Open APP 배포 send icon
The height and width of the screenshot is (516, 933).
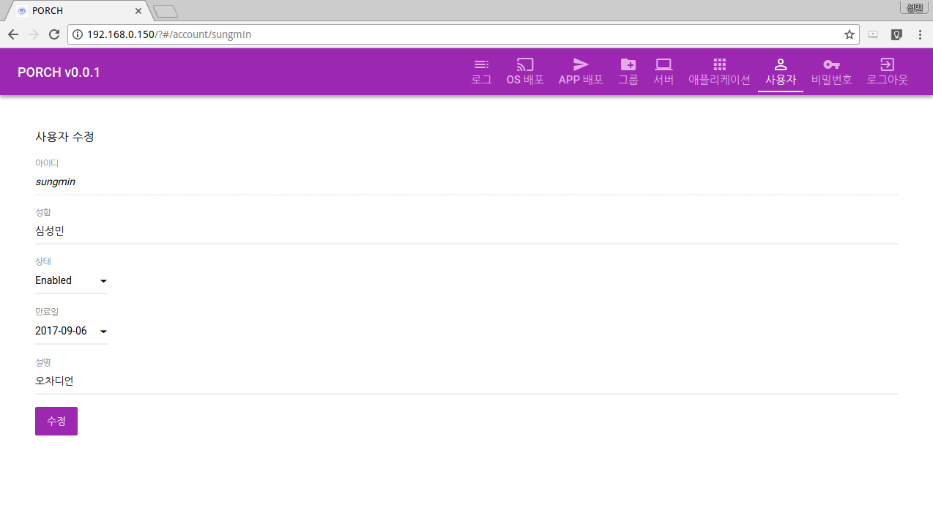tap(581, 64)
